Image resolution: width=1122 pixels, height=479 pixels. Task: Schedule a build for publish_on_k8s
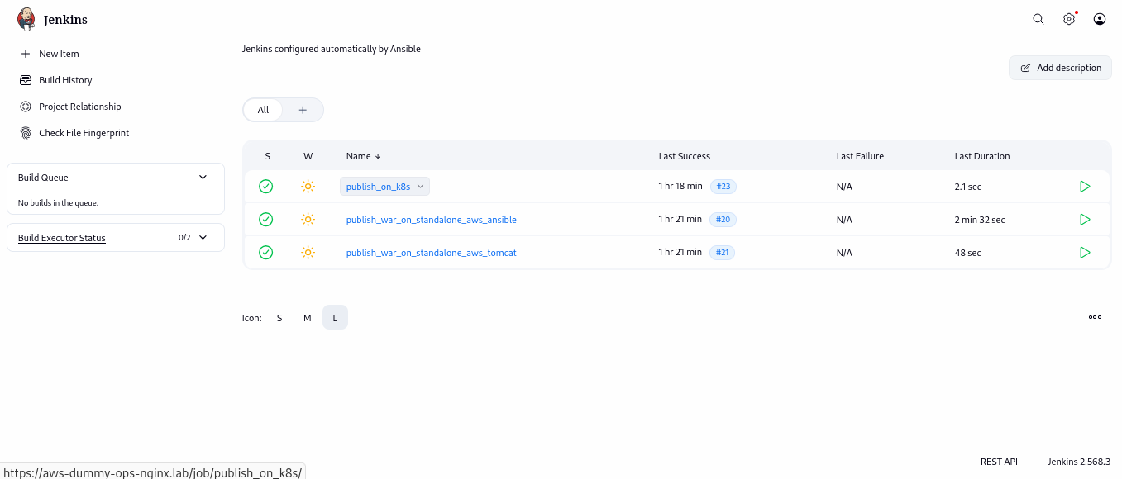pyautogui.click(x=1085, y=187)
